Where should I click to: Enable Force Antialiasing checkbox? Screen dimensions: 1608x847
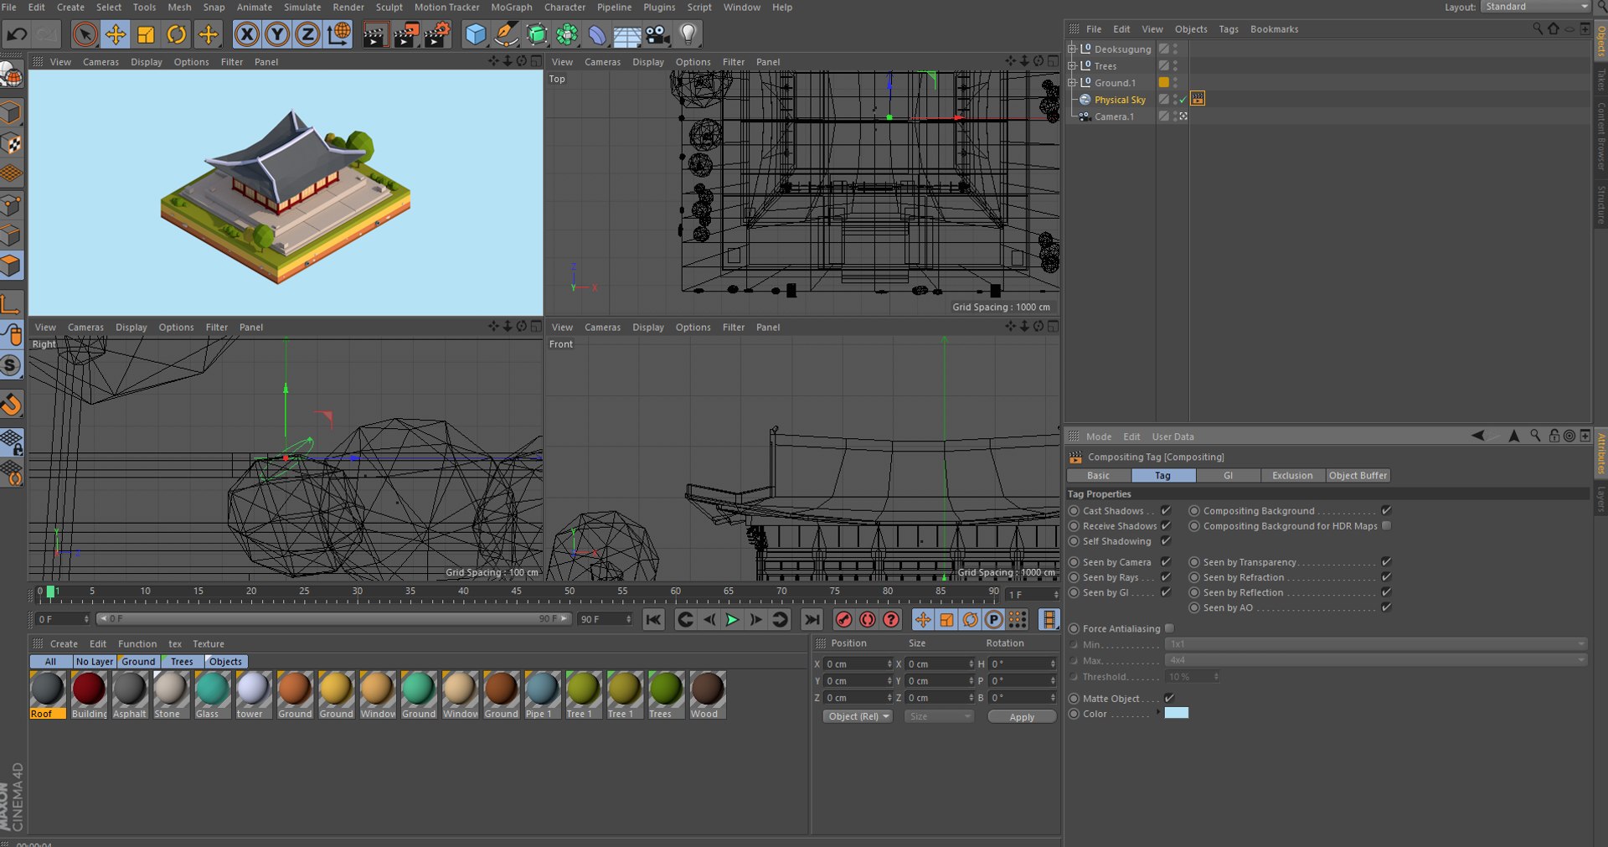point(1169,628)
